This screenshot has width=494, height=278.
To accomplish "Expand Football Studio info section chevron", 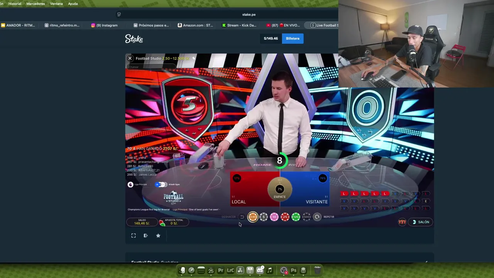I will [x=426, y=262].
